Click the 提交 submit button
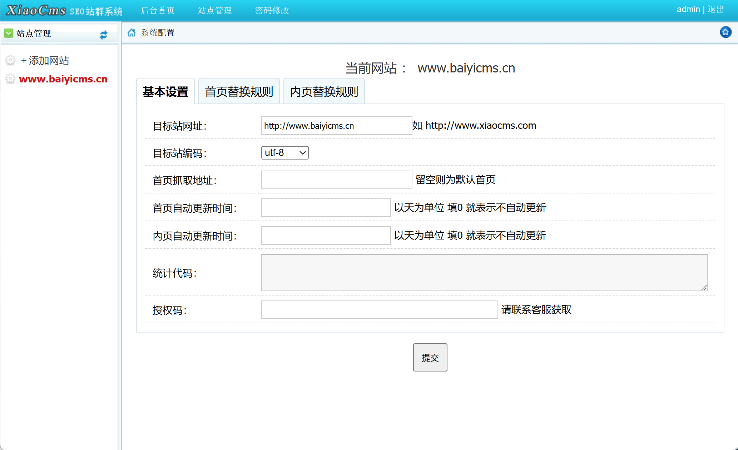 [x=430, y=357]
